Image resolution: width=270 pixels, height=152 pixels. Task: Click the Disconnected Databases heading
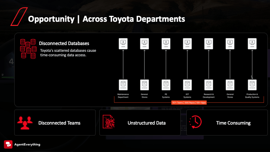64,44
